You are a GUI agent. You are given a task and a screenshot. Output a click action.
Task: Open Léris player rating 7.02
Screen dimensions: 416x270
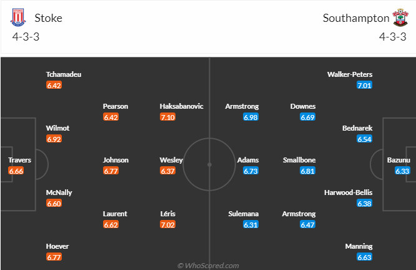pos(169,224)
